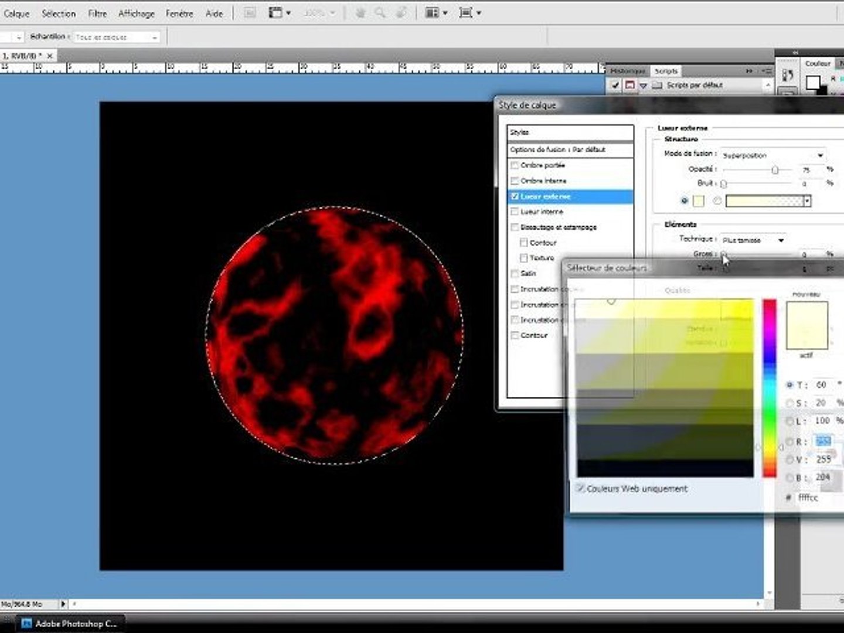
Task: Open the Aide menu
Action: point(214,13)
